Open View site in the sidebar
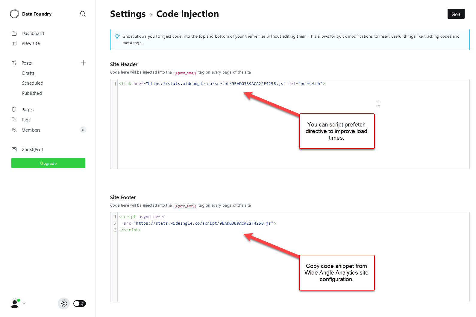This screenshot has width=476, height=317. tap(31, 43)
